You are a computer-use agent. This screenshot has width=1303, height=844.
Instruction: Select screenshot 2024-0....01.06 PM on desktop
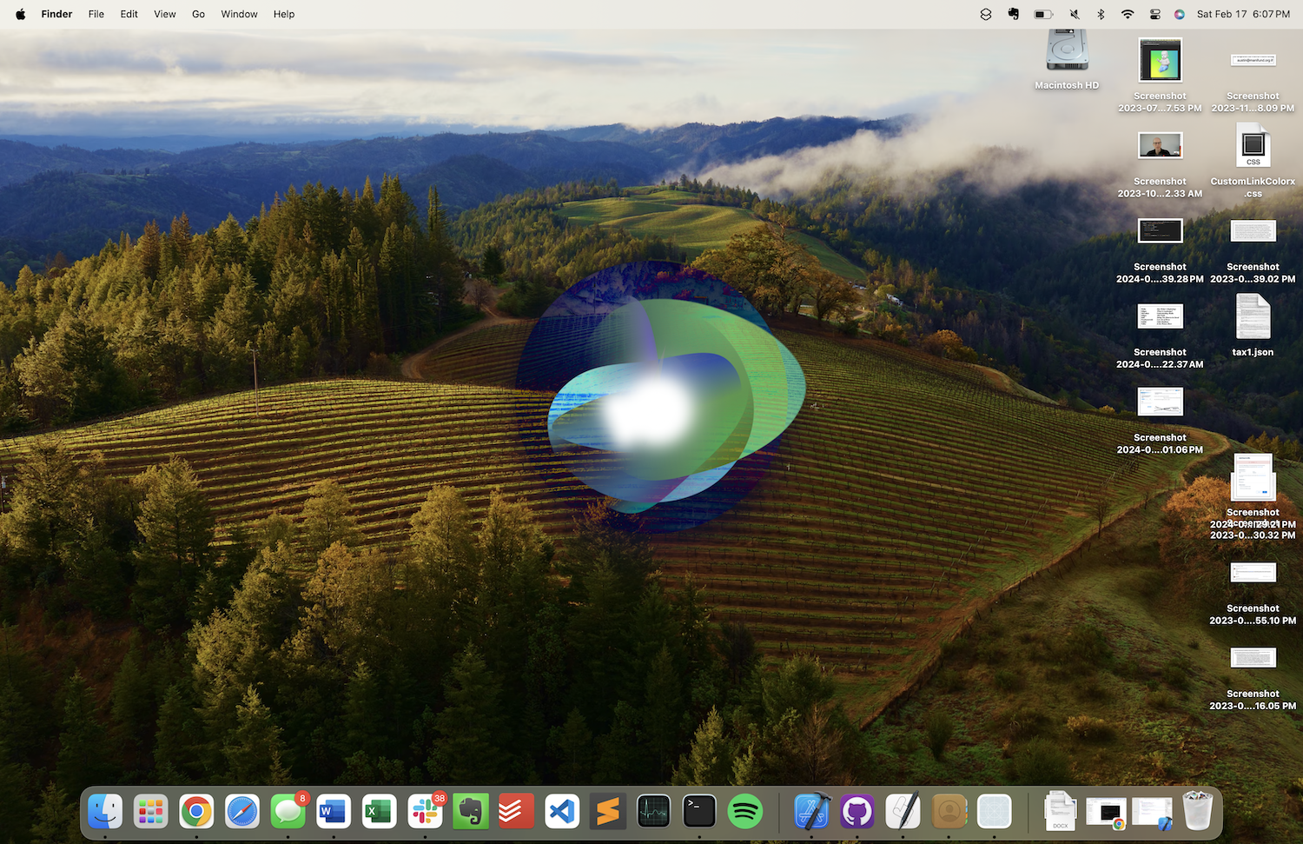pyautogui.click(x=1161, y=402)
